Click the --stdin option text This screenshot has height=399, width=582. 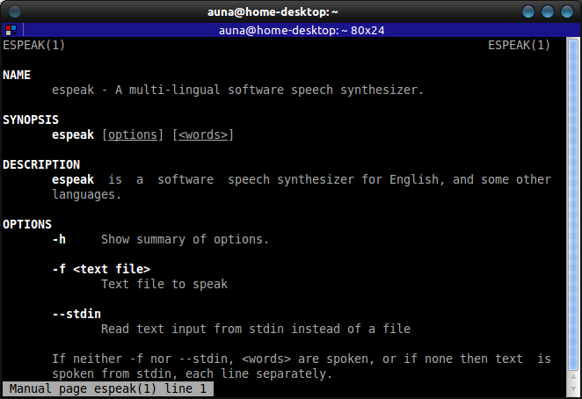click(76, 314)
